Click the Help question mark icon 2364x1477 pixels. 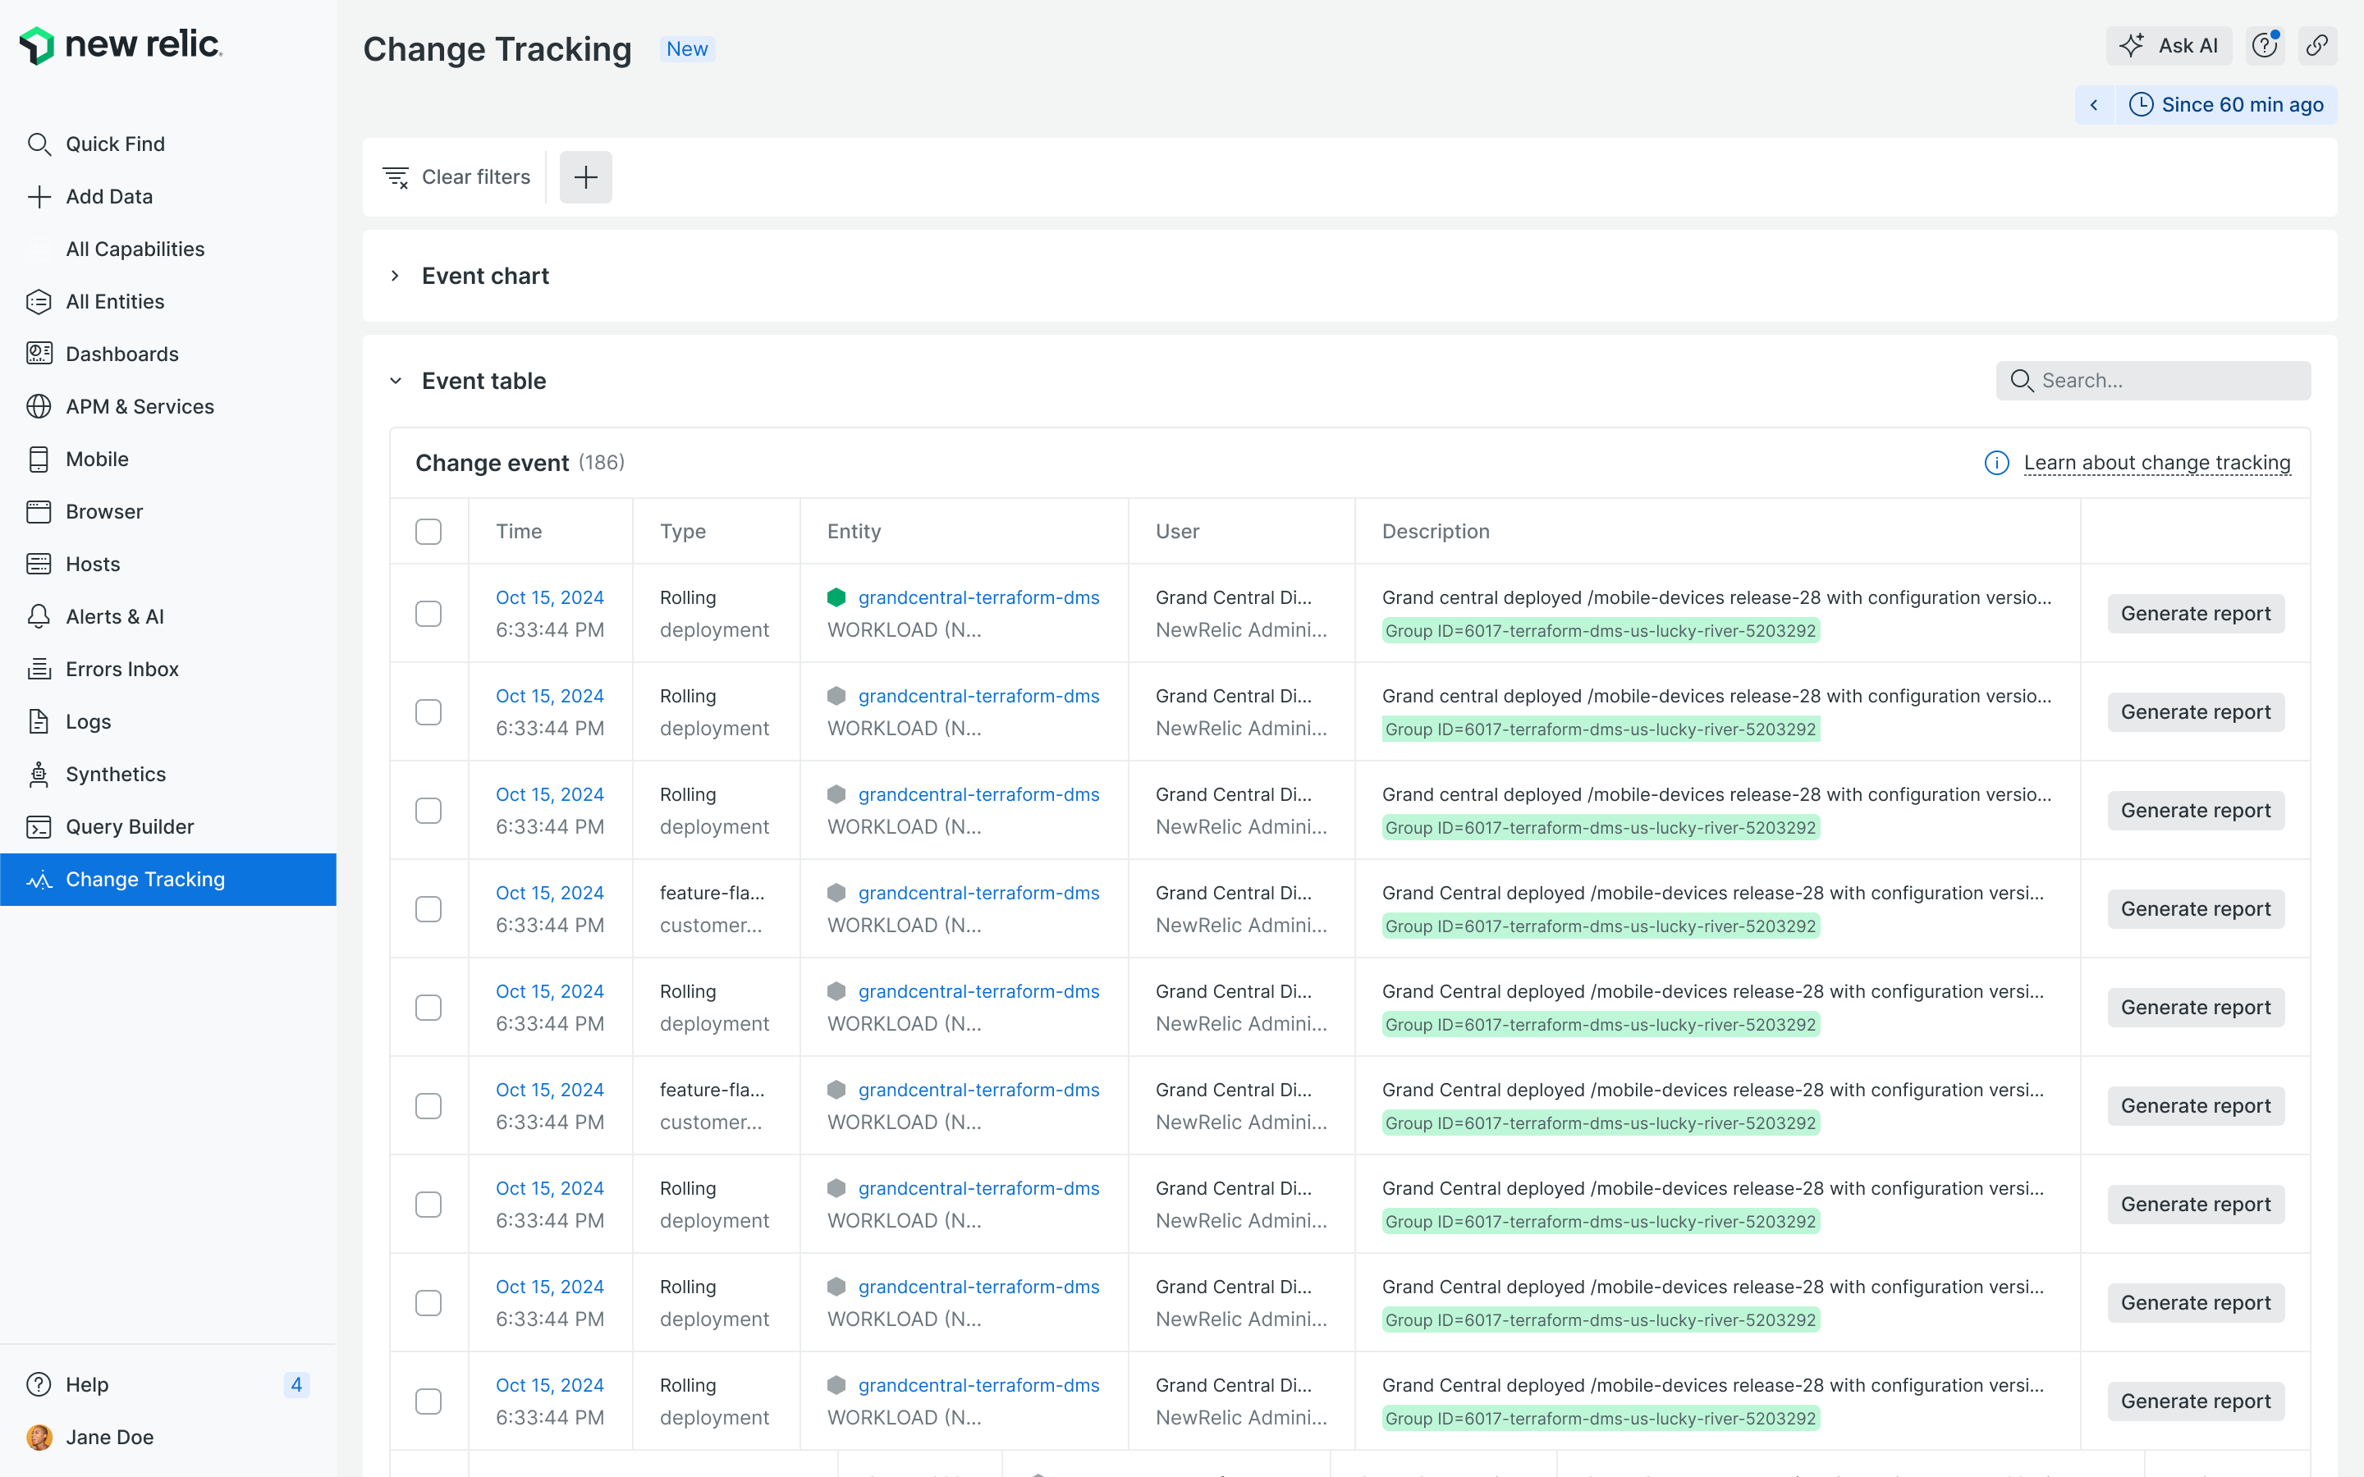tap(39, 1385)
